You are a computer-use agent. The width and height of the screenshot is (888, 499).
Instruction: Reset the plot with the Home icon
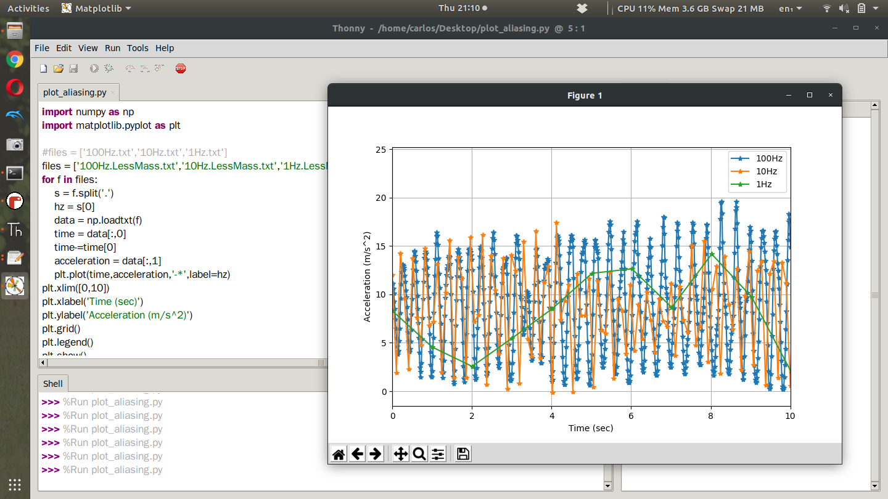[339, 454]
